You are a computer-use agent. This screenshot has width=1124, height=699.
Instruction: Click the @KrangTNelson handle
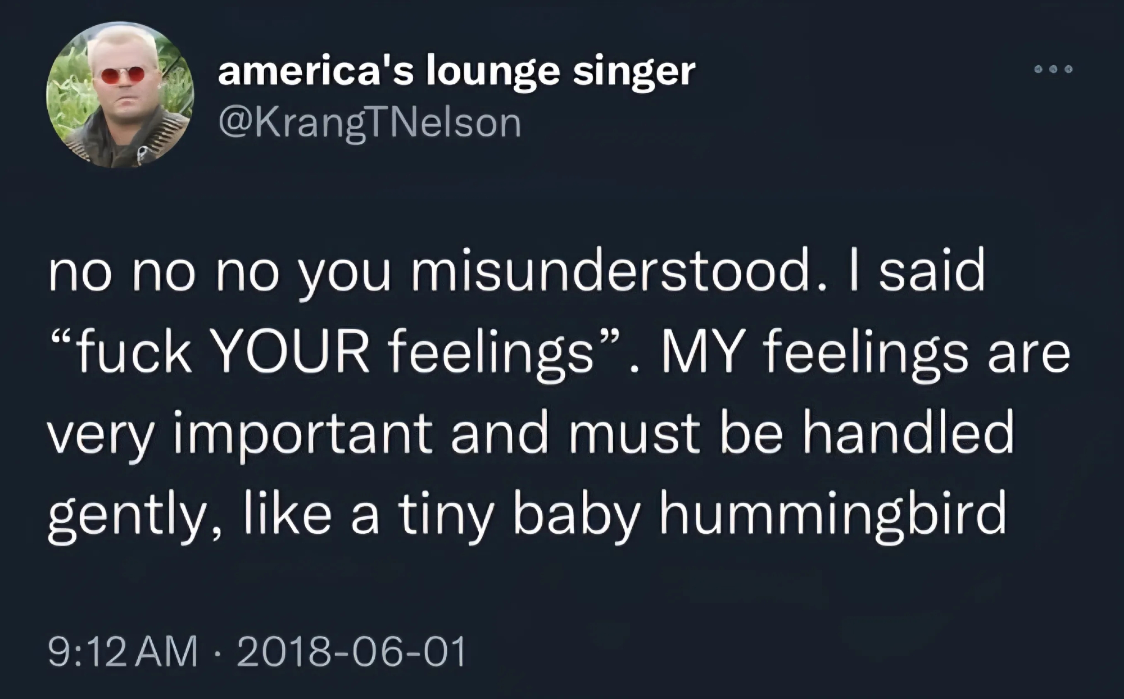pos(370,123)
